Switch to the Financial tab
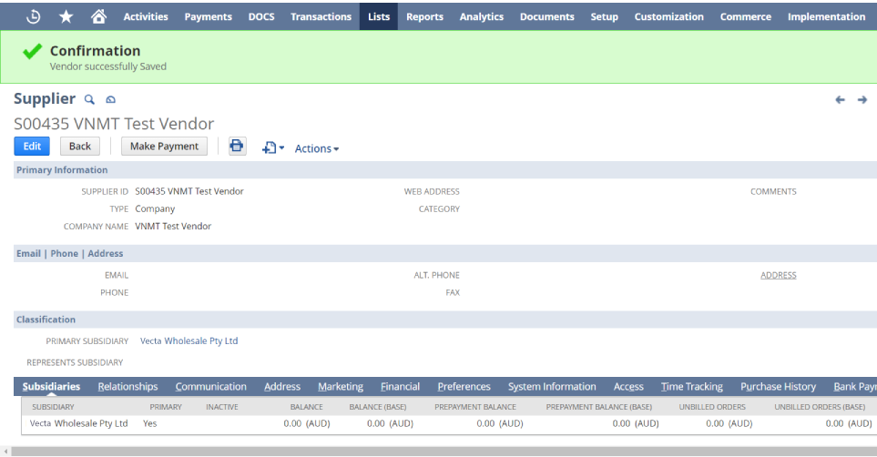This screenshot has width=877, height=457. [400, 387]
